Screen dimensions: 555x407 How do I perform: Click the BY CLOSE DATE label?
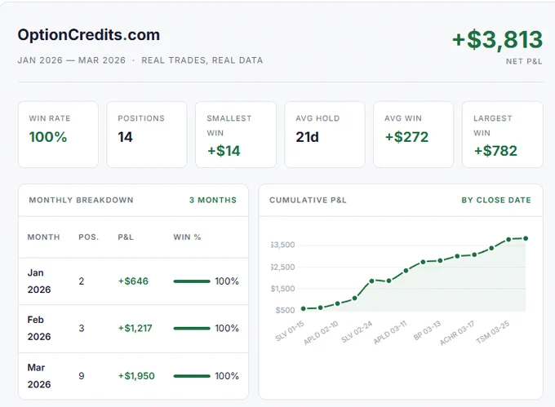coord(496,200)
